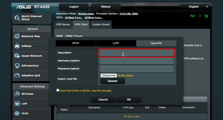Enable manual CA file import checkbox

point(58,90)
